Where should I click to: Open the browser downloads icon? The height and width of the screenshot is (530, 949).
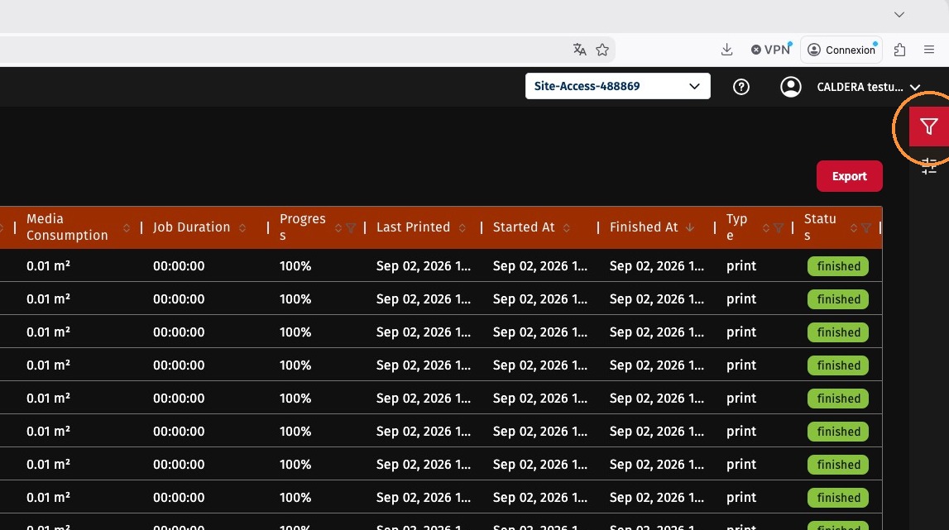pyautogui.click(x=727, y=50)
